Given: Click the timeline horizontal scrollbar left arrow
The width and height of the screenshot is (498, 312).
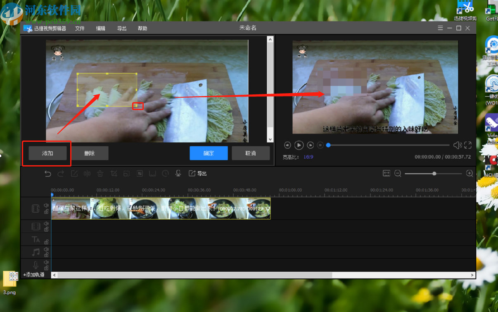Looking at the screenshot, I should pyautogui.click(x=55, y=275).
